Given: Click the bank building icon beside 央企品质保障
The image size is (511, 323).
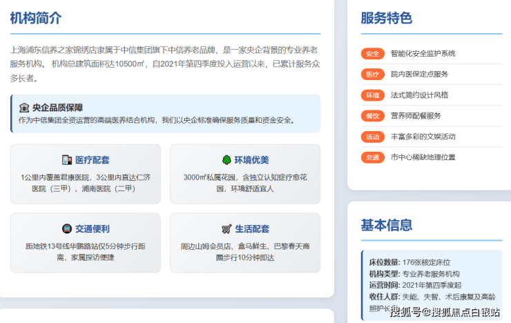Looking at the screenshot, I should tap(24, 108).
